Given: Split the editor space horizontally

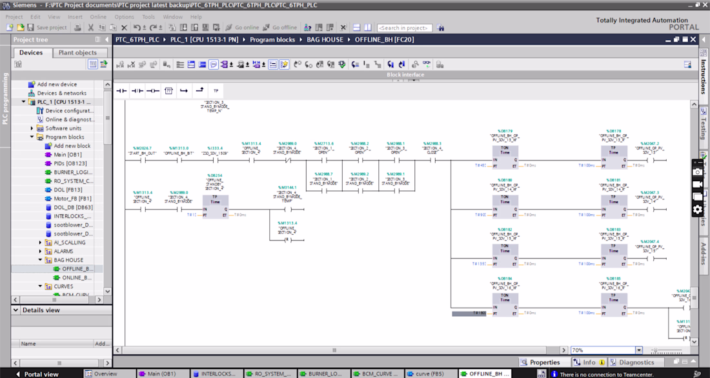Looking at the screenshot, I should (356, 28).
